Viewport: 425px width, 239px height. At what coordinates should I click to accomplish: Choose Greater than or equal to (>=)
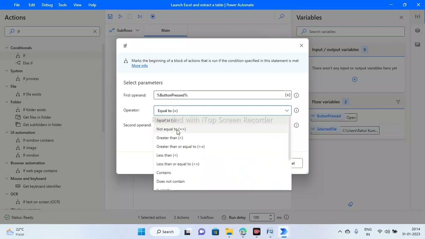[221, 146]
